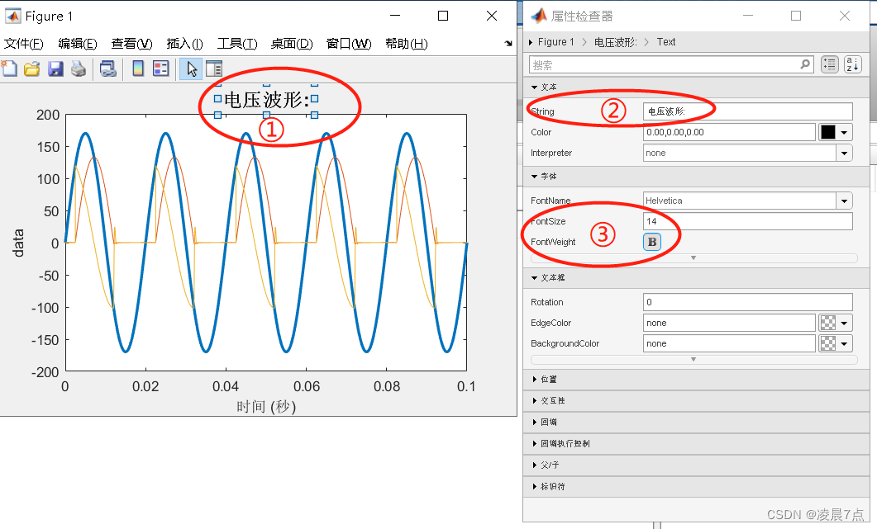The height and width of the screenshot is (529, 877).
Task: Open the FontName dropdown
Action: pos(844,201)
